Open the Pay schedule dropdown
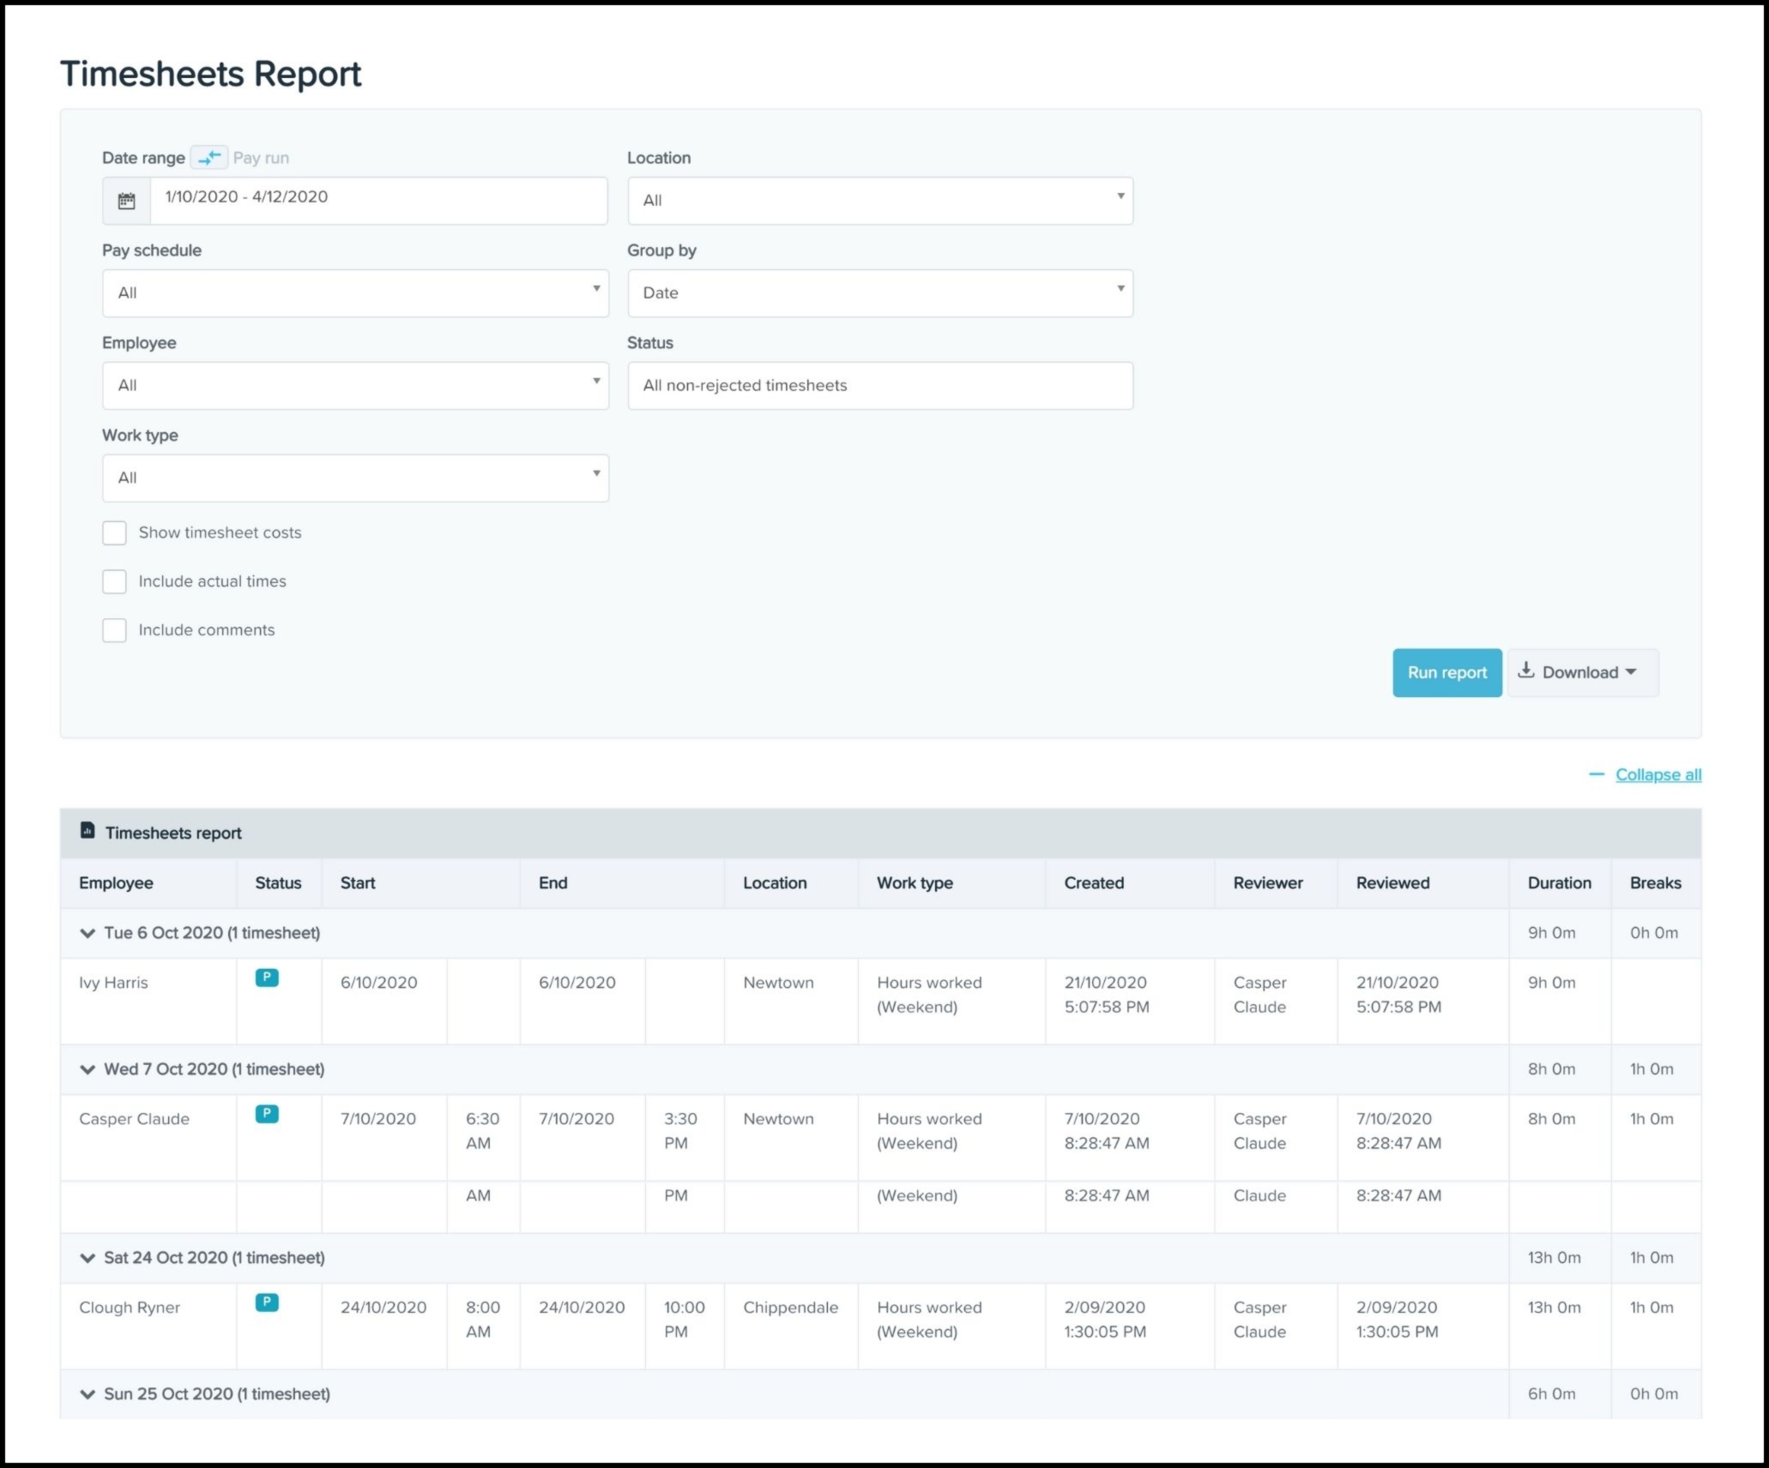 point(355,293)
